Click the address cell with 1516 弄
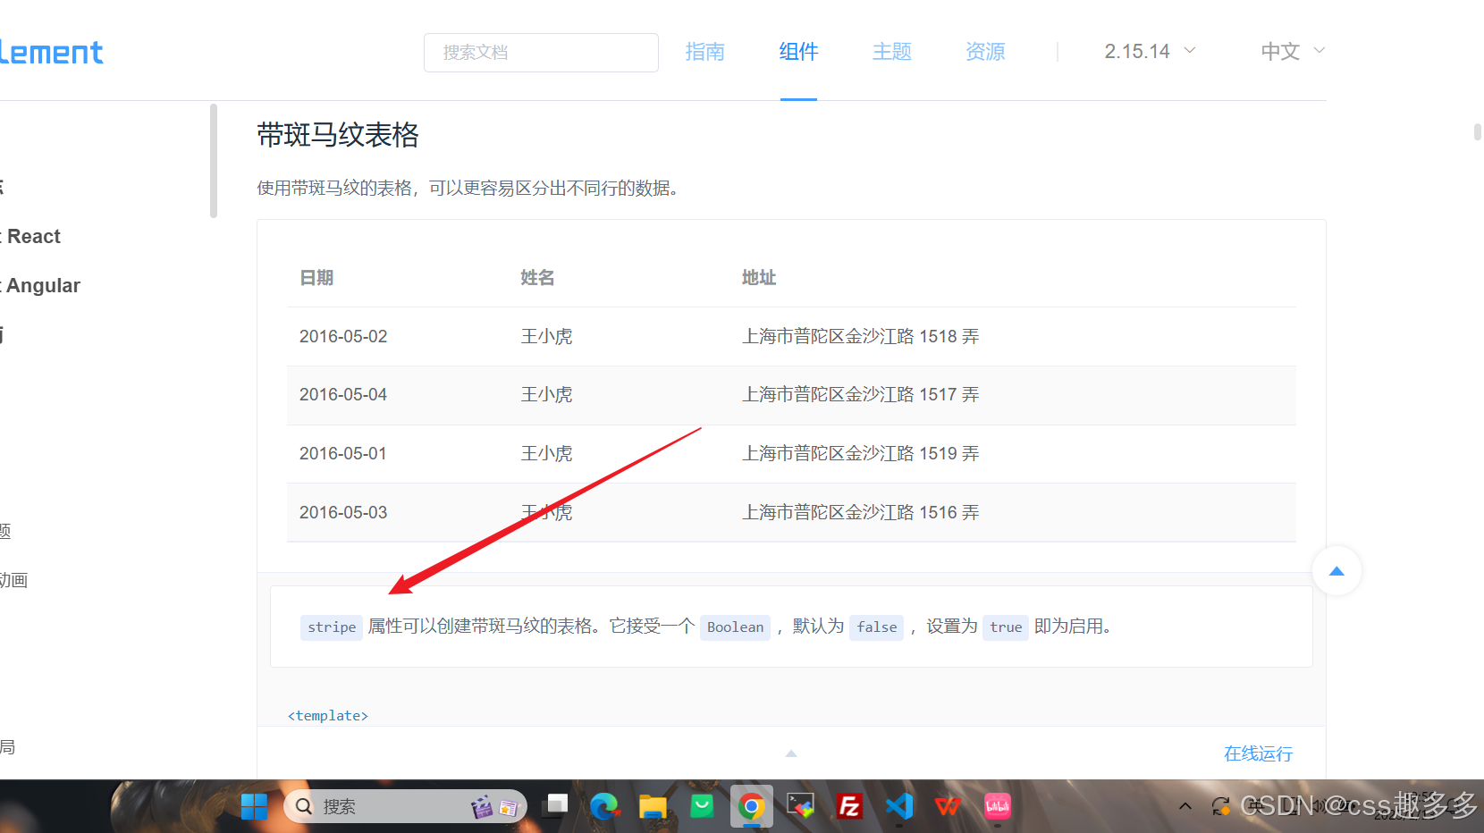 coord(861,512)
